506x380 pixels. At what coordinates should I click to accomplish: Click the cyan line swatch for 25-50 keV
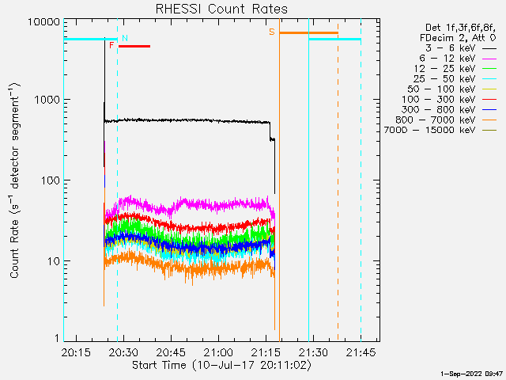coord(489,79)
